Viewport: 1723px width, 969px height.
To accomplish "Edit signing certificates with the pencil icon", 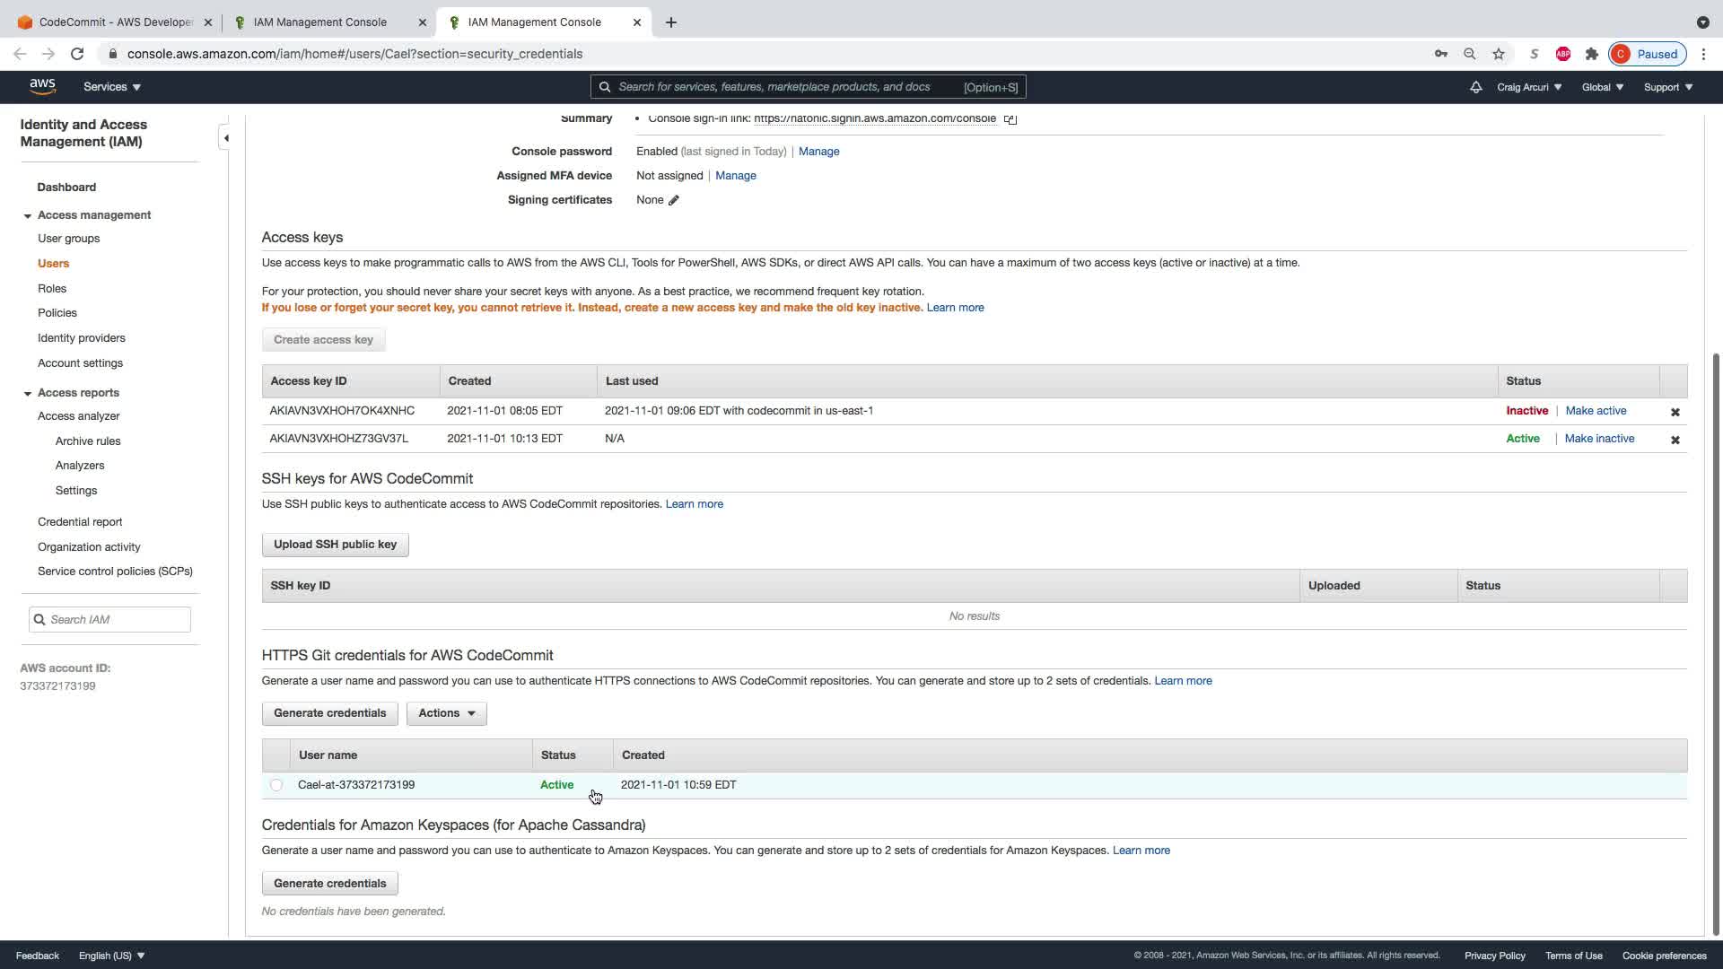I will (x=674, y=200).
